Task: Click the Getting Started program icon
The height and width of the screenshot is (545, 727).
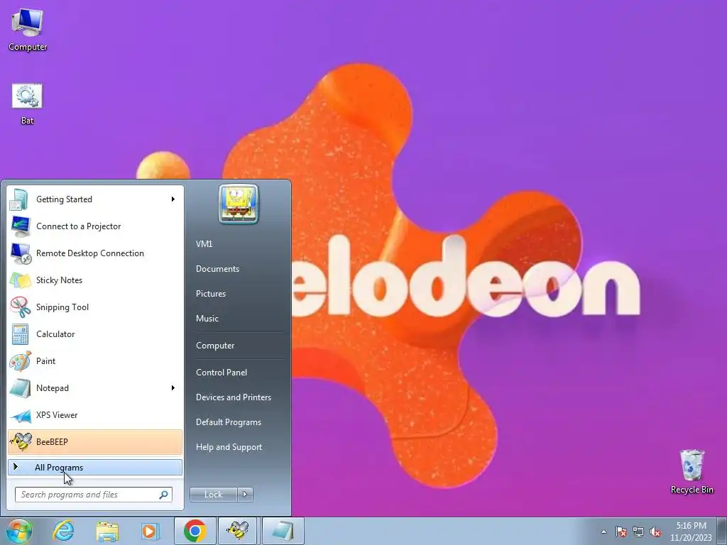Action: [x=20, y=199]
